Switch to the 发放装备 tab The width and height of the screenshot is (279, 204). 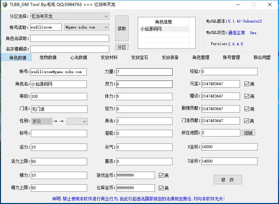coord(170,57)
